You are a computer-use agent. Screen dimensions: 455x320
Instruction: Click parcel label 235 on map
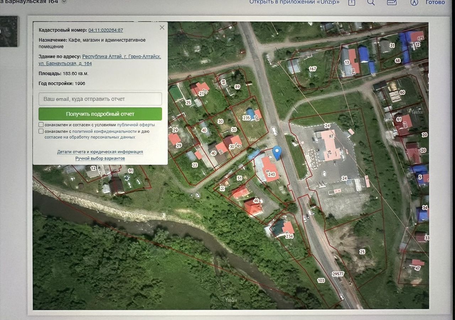coord(246,118)
